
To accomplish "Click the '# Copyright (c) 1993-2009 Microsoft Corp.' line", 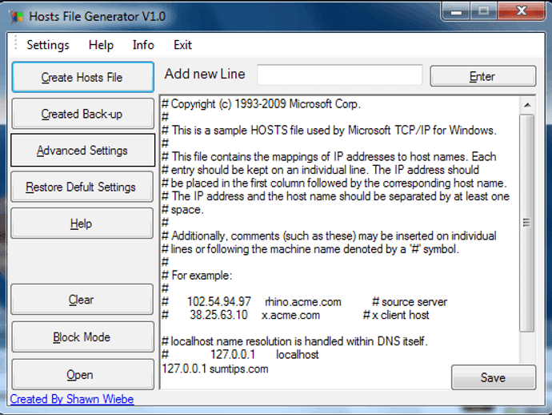I will tap(262, 104).
